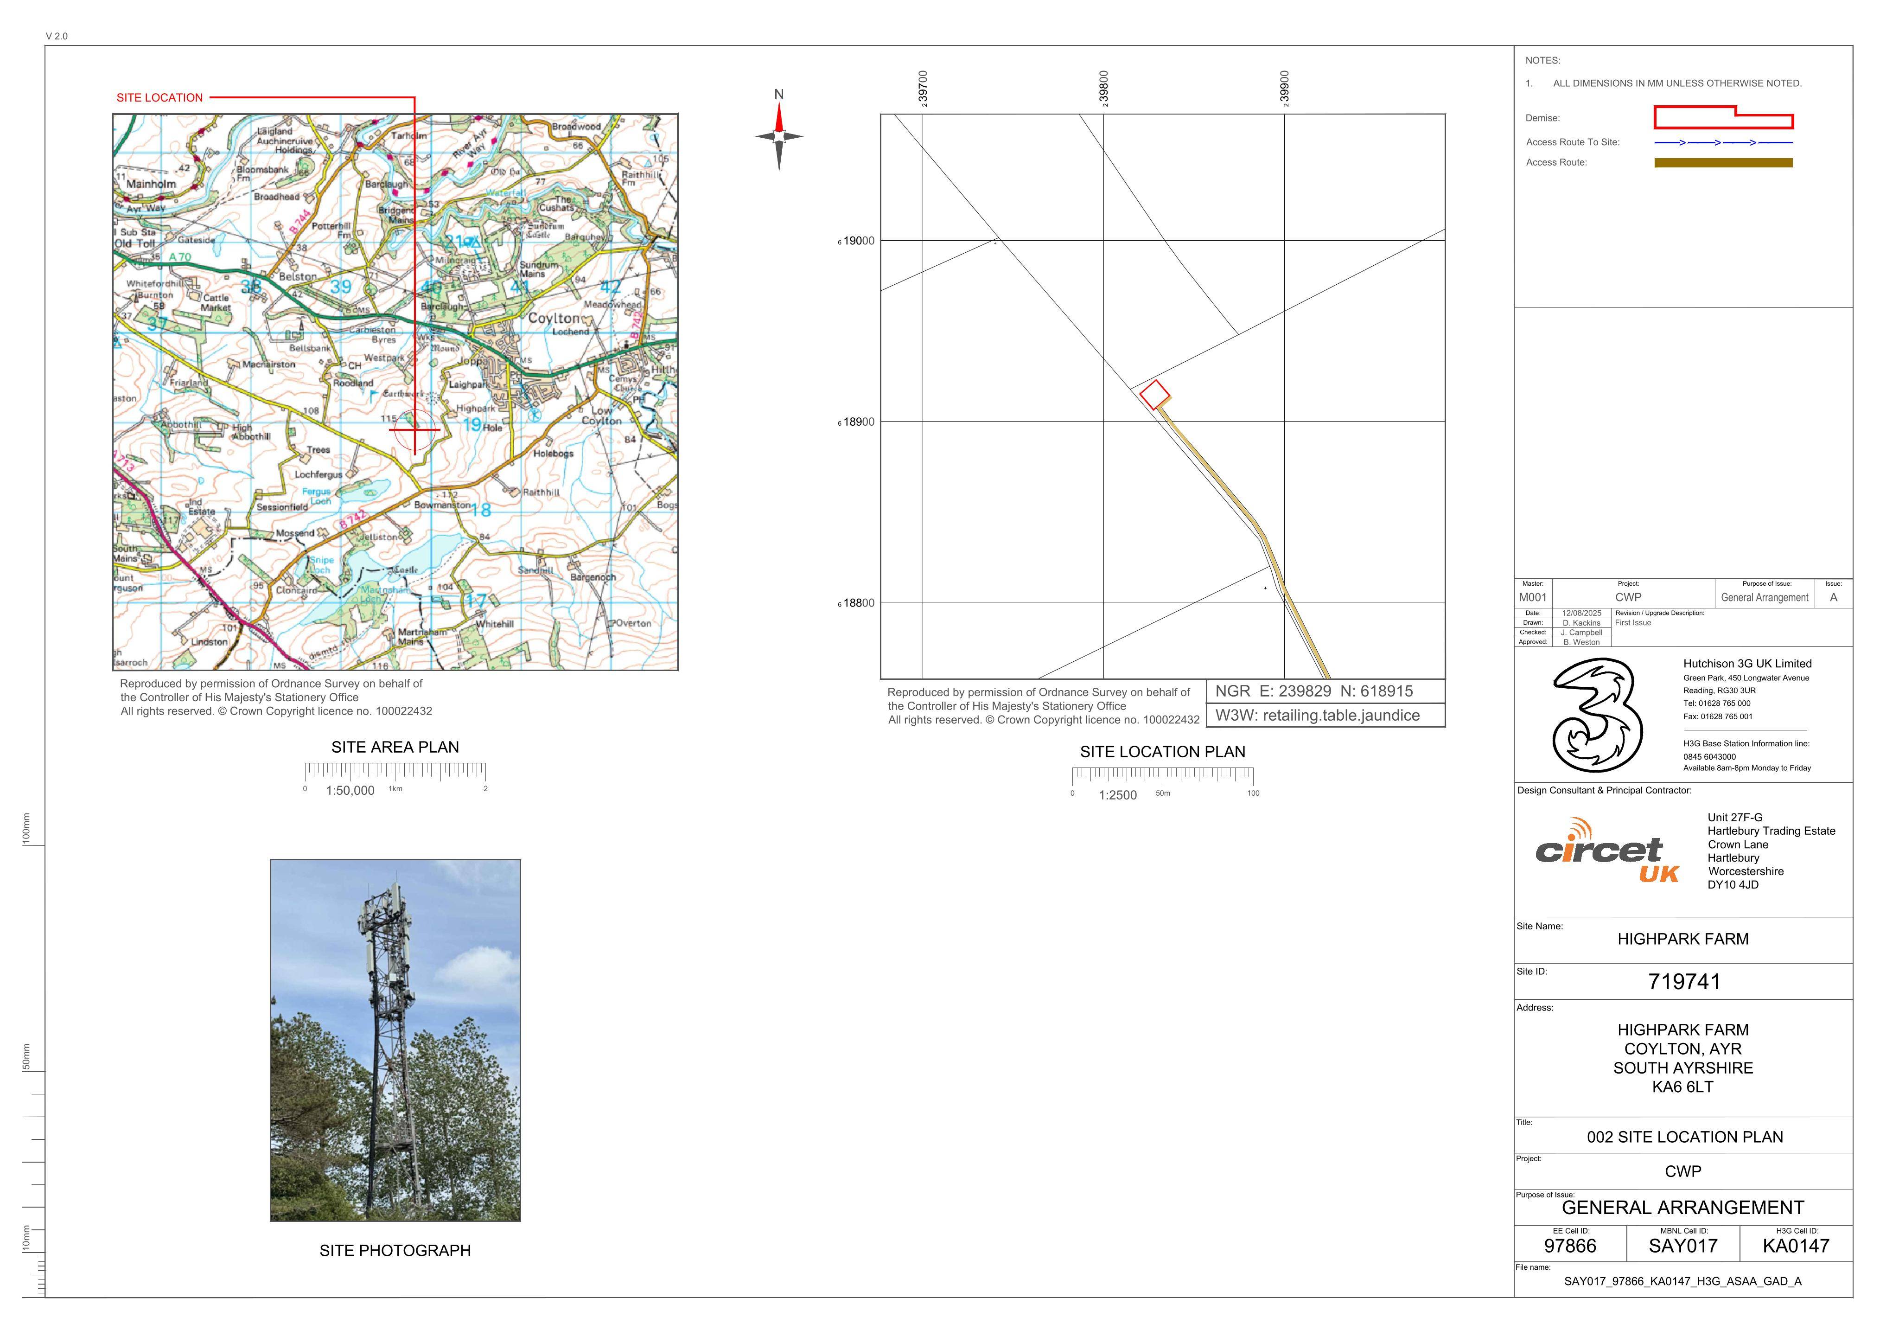Select the Tel: 01628 765 000 line
The height and width of the screenshot is (1343, 1899).
point(1716,703)
